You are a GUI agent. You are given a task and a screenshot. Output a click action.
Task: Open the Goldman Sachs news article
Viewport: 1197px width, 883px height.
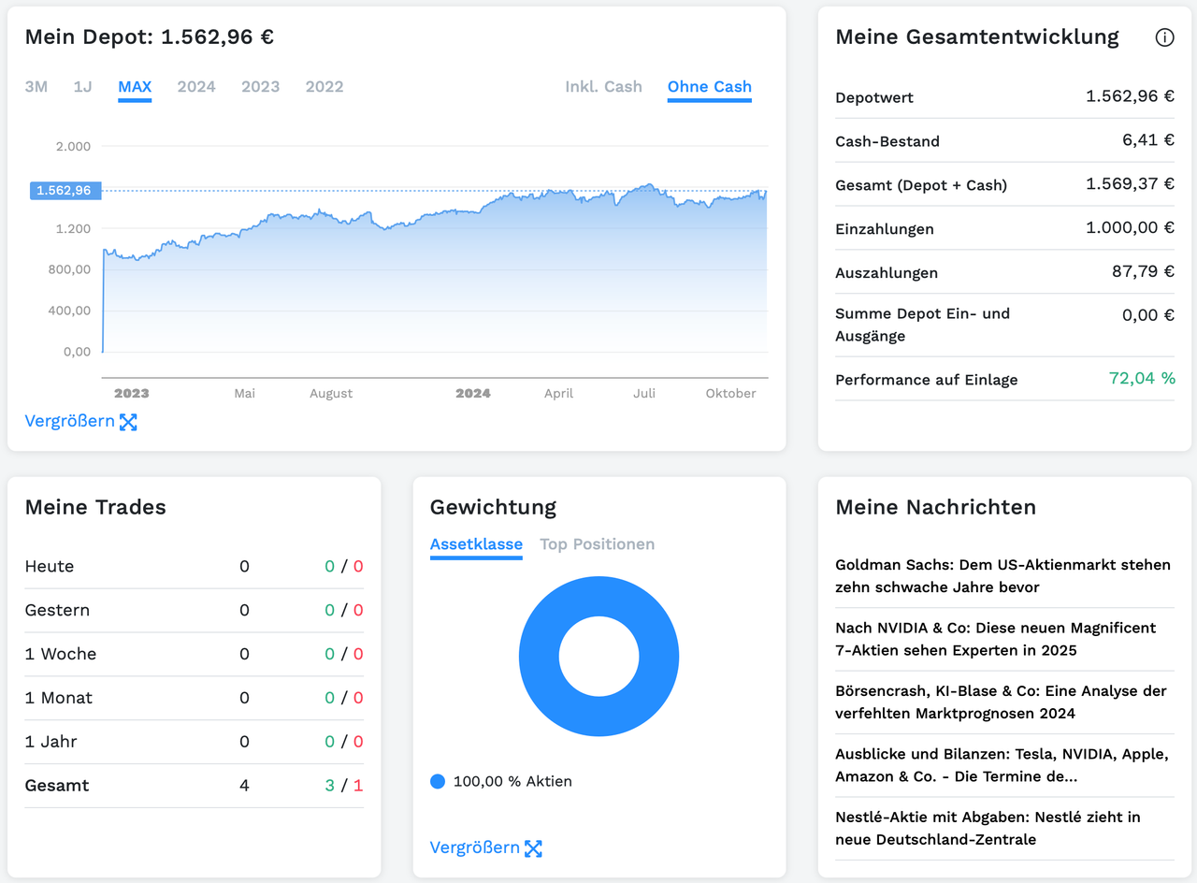tap(1002, 575)
